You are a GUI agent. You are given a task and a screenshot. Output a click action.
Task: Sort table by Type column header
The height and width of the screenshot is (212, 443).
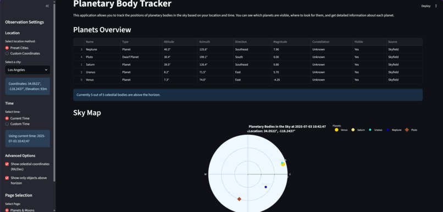[x=141, y=42]
